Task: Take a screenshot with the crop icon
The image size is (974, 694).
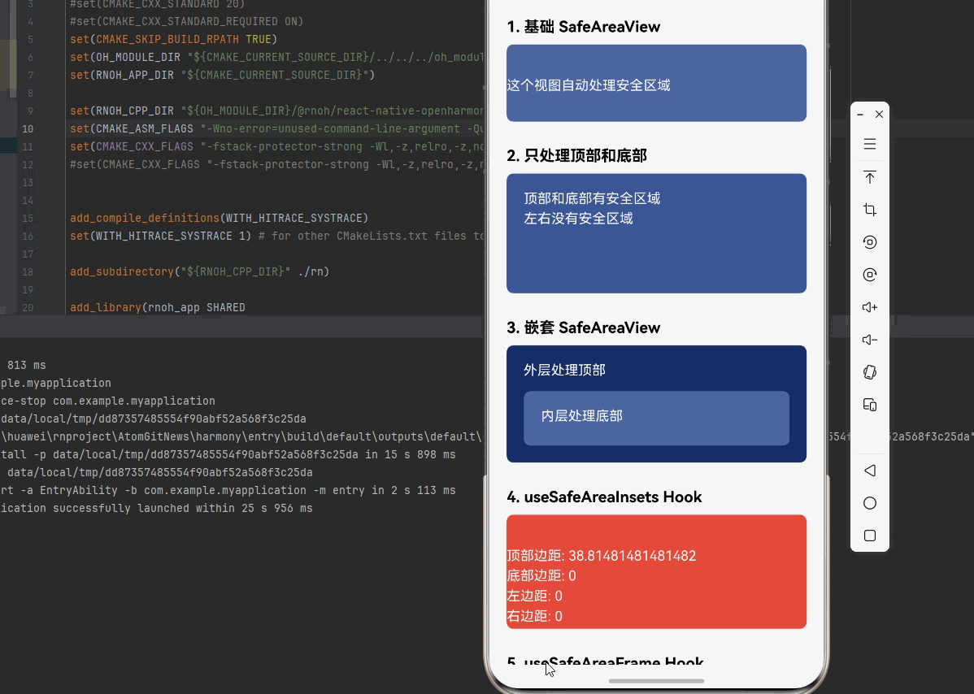Action: coord(870,210)
